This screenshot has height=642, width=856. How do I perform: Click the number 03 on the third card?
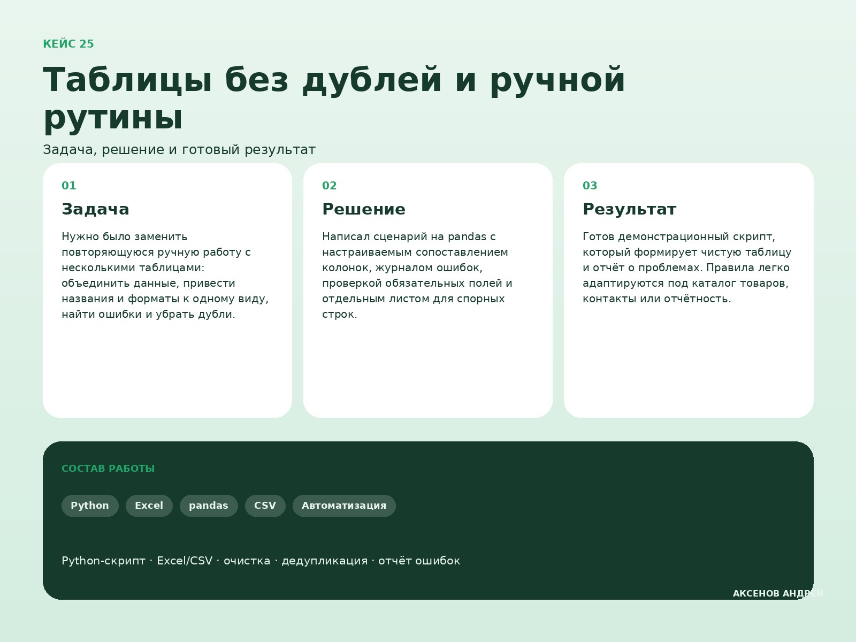point(590,186)
